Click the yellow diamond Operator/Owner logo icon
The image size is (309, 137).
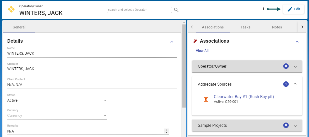(x=11, y=9)
